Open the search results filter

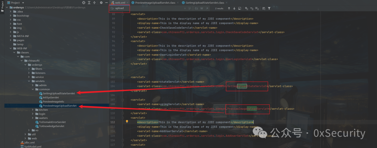pyautogui.click(x=269, y=8)
